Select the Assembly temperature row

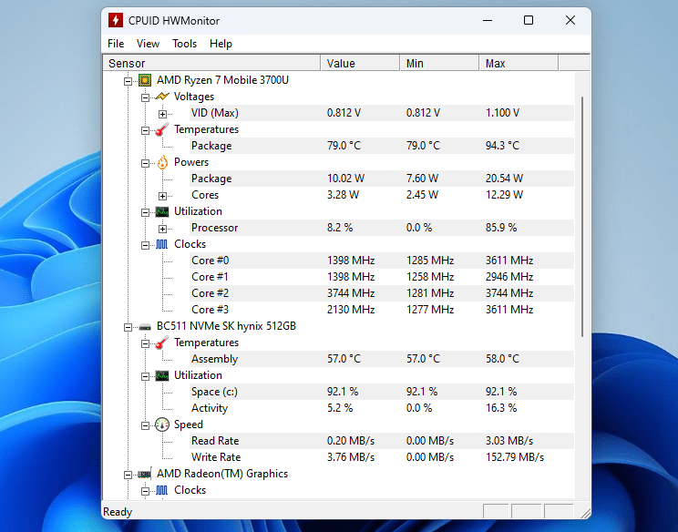[x=381, y=359]
